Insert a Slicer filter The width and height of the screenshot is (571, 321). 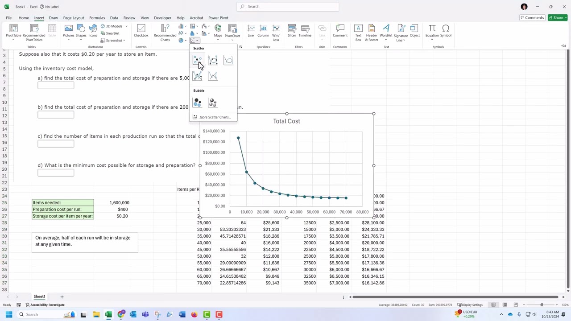[x=292, y=31]
